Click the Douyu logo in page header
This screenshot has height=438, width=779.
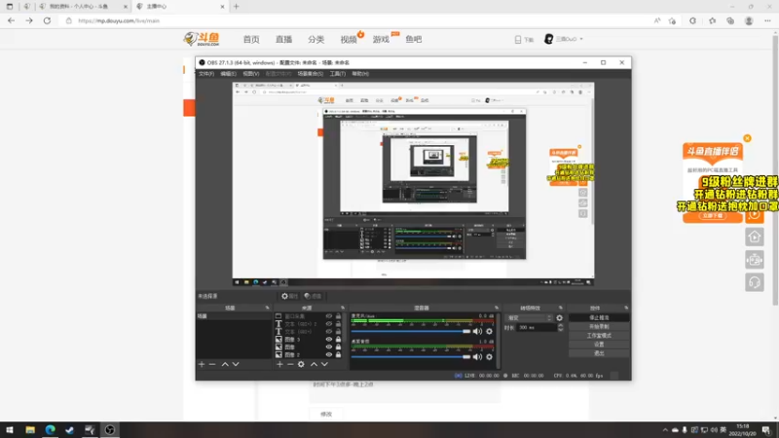(202, 39)
